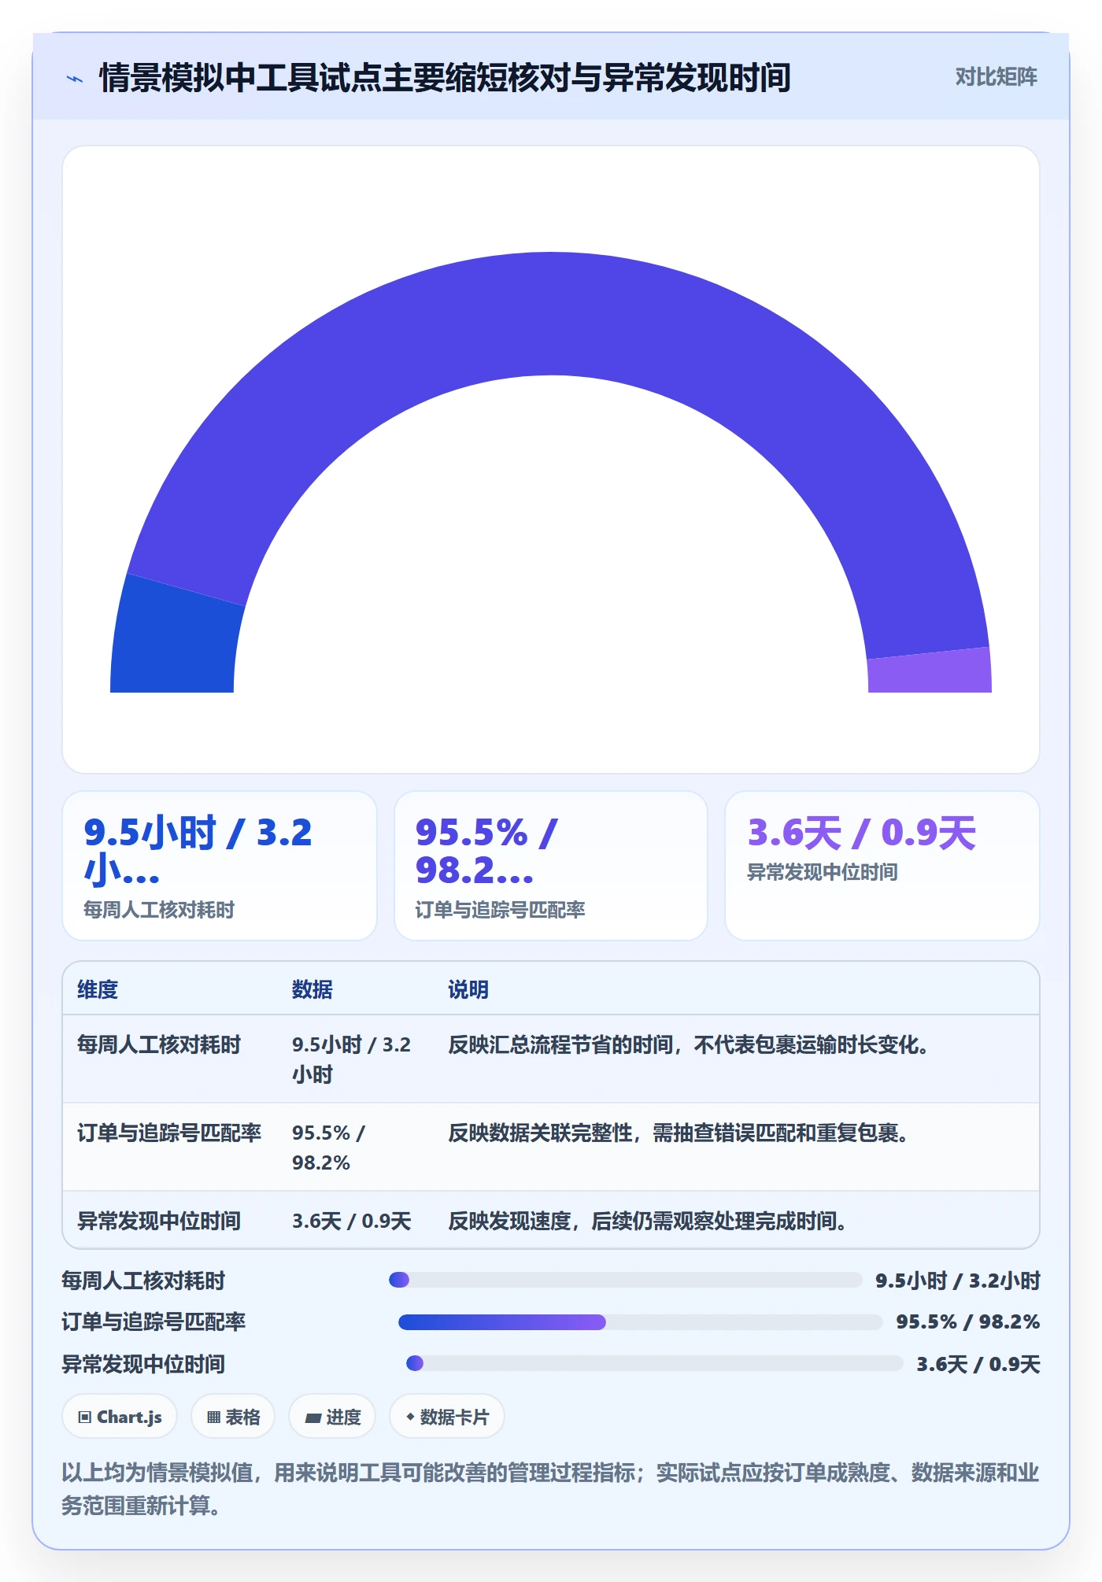This screenshot has height=1582, width=1102.
Task: Click the 每周人工核对耗时 progress bar
Action: (626, 1280)
